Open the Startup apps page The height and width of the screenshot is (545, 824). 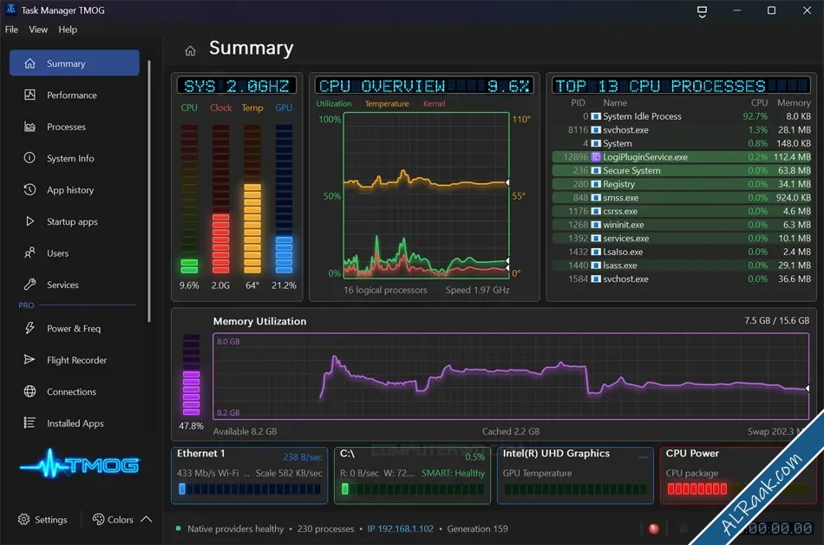click(x=74, y=221)
